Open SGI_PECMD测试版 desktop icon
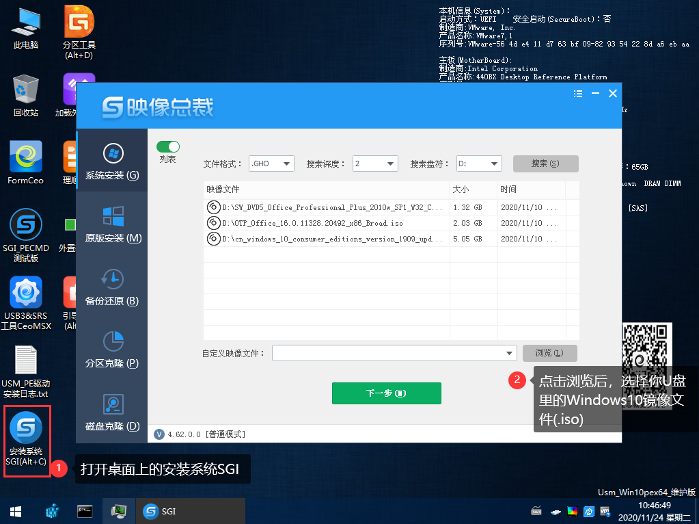This screenshot has width=699, height=524. [x=26, y=235]
